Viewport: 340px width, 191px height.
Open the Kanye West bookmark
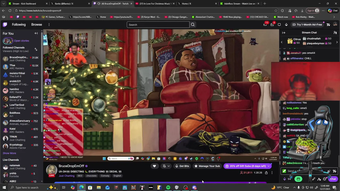click(149, 17)
